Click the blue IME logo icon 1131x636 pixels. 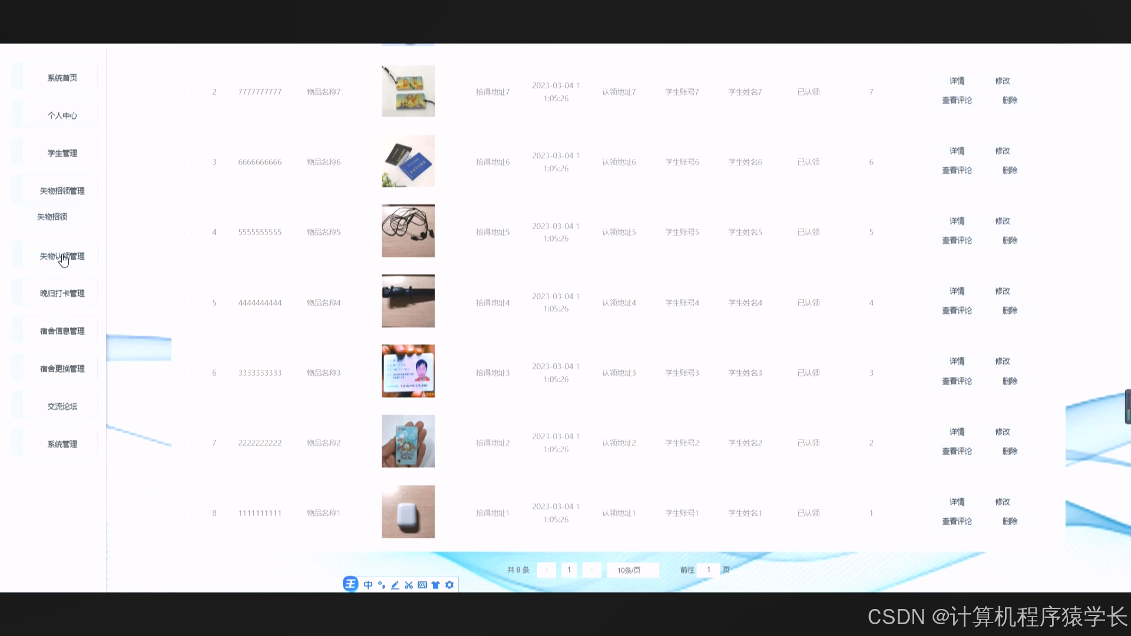(x=350, y=584)
